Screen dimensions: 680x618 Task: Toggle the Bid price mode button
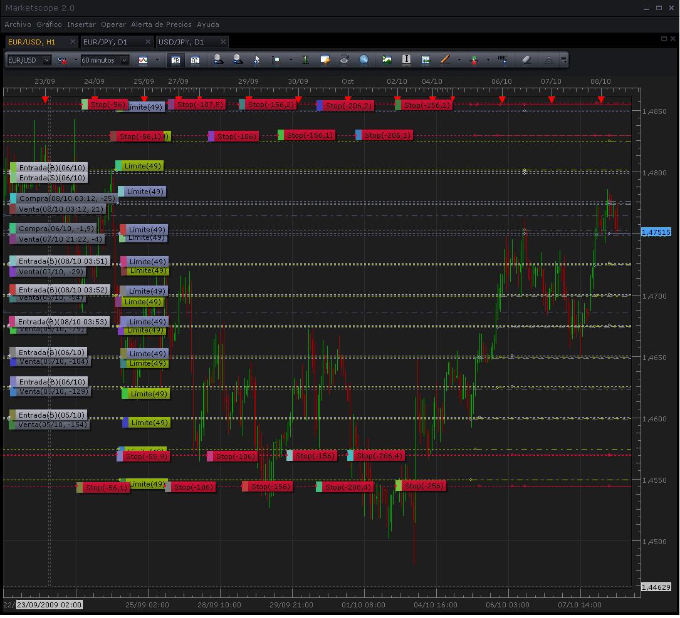176,60
